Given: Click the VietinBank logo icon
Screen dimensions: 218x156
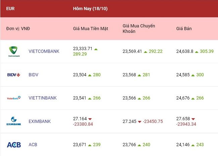Looking at the screenshot, I should 14,98.
